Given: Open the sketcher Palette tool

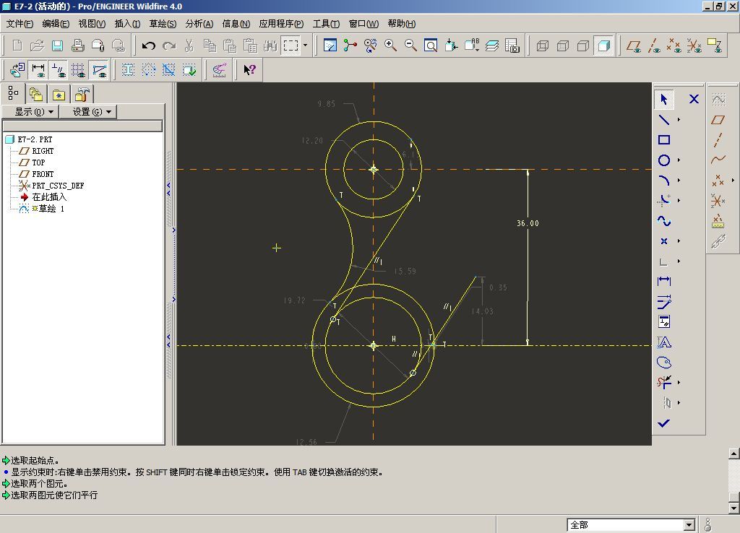Looking at the screenshot, I should 664,363.
